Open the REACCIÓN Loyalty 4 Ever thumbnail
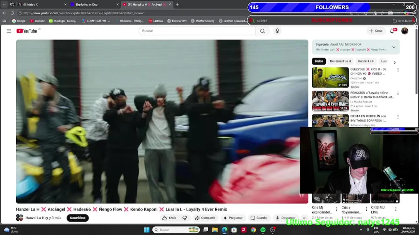The image size is (419, 235). 330,101
